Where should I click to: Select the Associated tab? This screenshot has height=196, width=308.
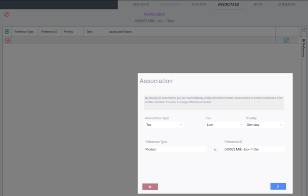228,5
